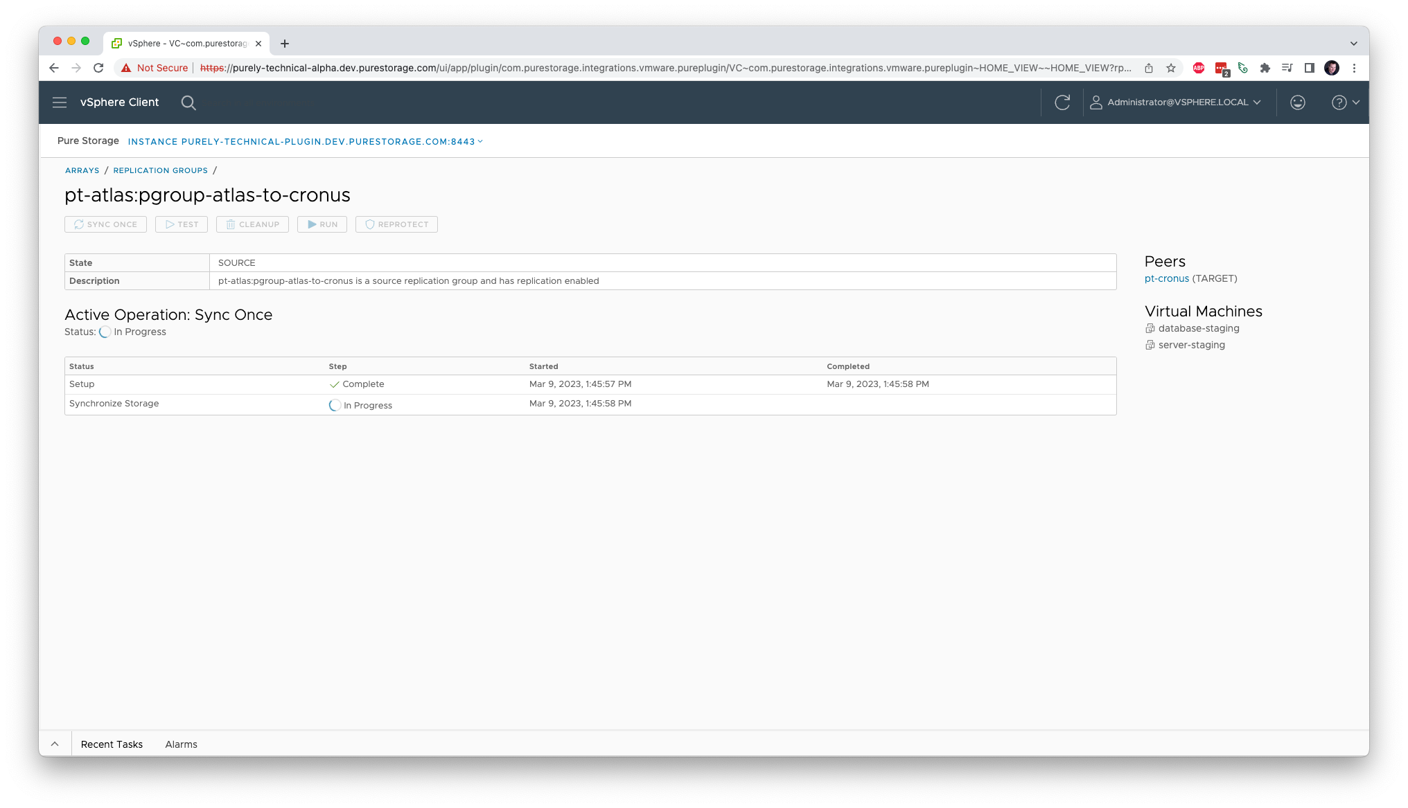The image size is (1408, 808).
Task: Click the Run button
Action: coord(322,224)
